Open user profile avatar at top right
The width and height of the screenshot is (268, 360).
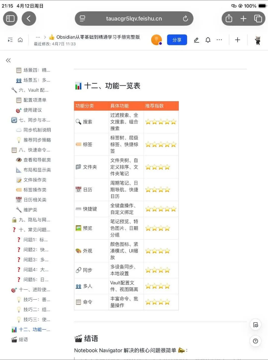pyautogui.click(x=257, y=40)
